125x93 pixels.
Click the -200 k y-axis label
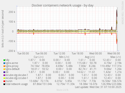coord(12,51)
